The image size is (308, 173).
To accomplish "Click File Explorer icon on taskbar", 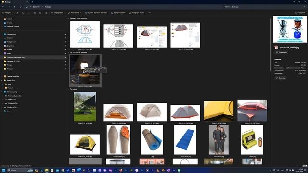I will 47,170.
